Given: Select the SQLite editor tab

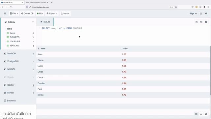Looking at the screenshot, I should click(45, 22).
